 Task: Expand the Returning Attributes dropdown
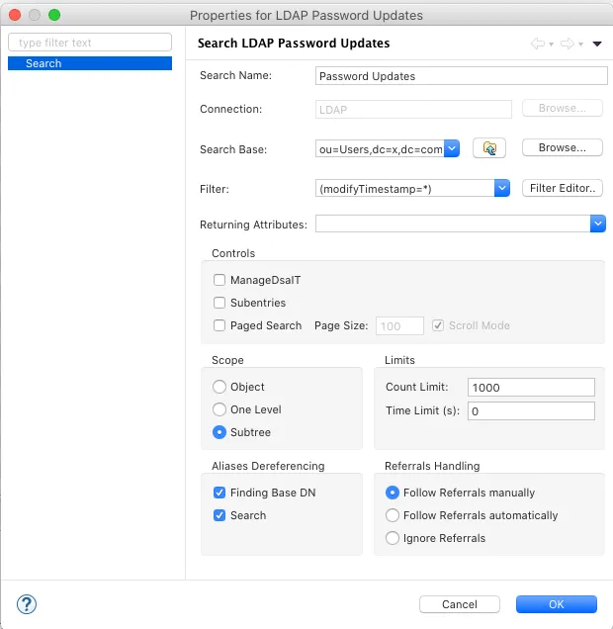click(x=598, y=224)
